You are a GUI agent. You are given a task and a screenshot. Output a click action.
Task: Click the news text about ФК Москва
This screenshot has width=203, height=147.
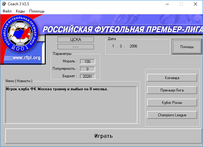click(x=57, y=89)
